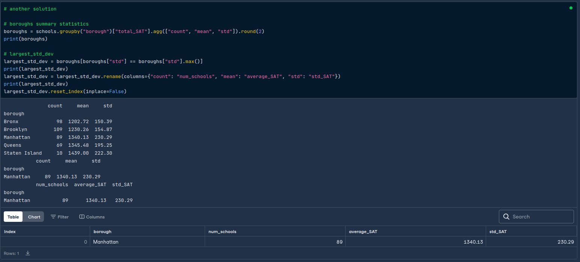Select the 1340.13 cell in the table
Viewport: 580px width, 262px height.
(415, 242)
